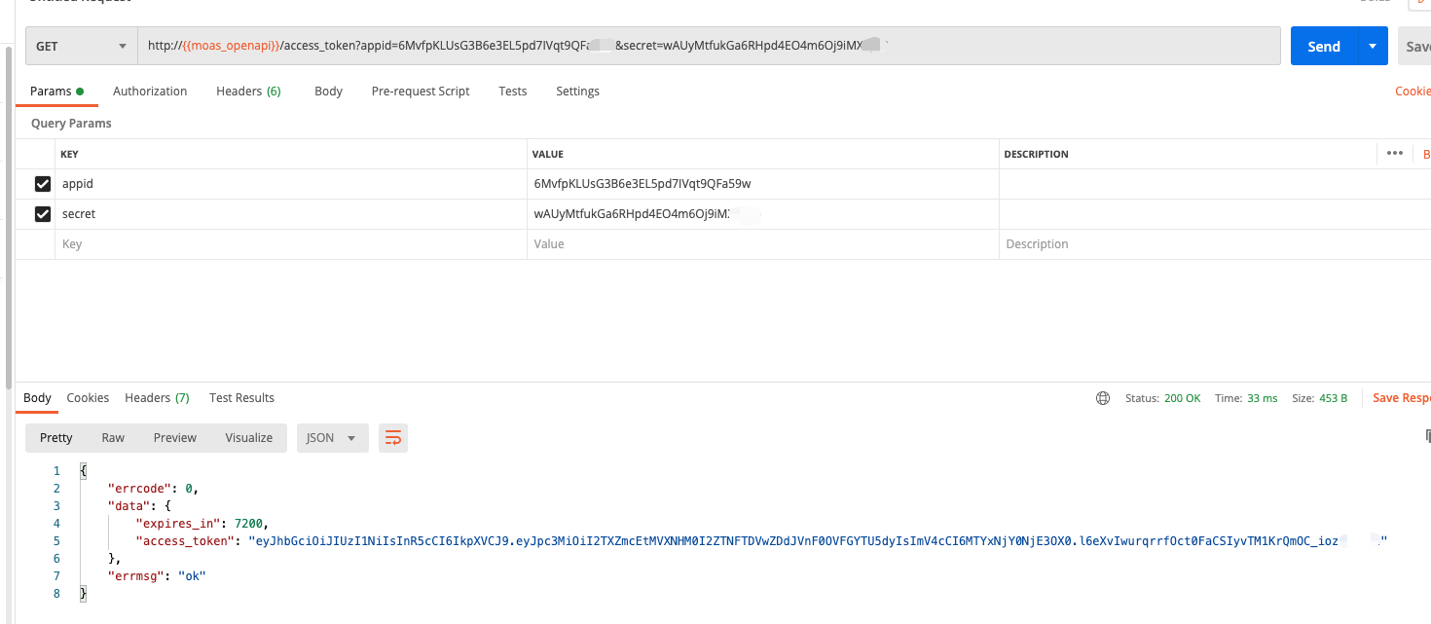Uncheck the secret parameter checkbox
Image resolution: width=1431 pixels, height=624 pixels.
[x=43, y=214]
